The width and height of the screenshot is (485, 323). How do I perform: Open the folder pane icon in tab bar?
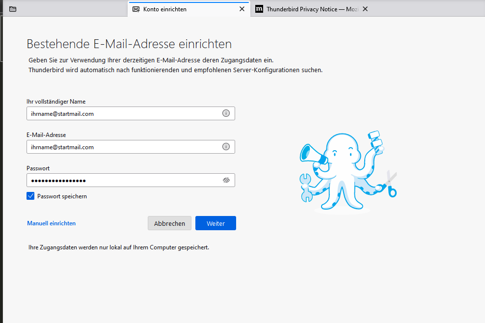pyautogui.click(x=13, y=9)
